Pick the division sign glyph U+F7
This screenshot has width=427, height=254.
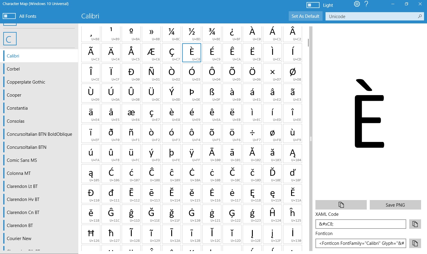click(252, 133)
